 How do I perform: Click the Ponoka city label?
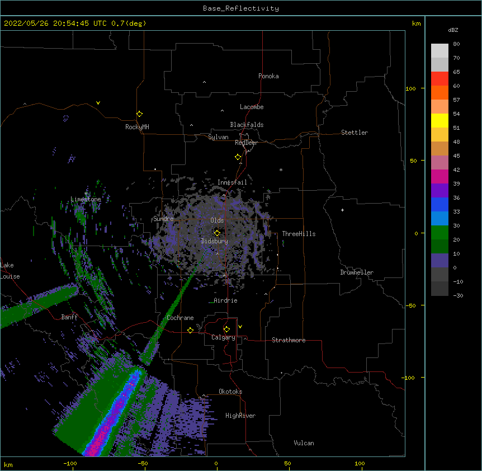click(268, 76)
